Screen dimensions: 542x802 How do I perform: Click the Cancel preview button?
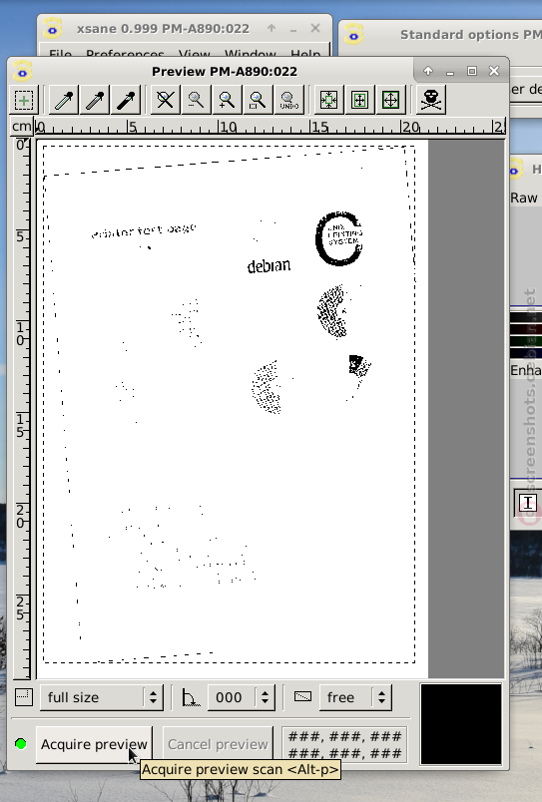click(x=218, y=744)
